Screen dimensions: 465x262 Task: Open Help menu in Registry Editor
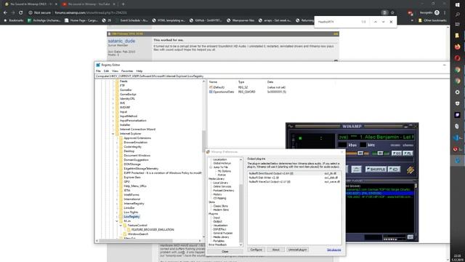[139, 71]
